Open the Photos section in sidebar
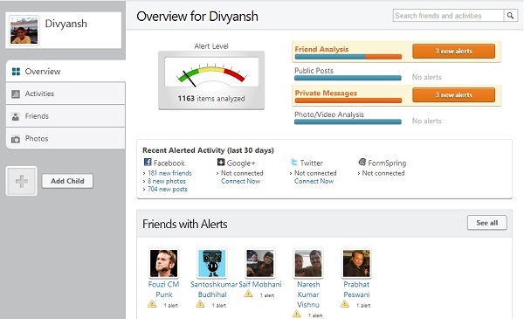 coord(65,138)
